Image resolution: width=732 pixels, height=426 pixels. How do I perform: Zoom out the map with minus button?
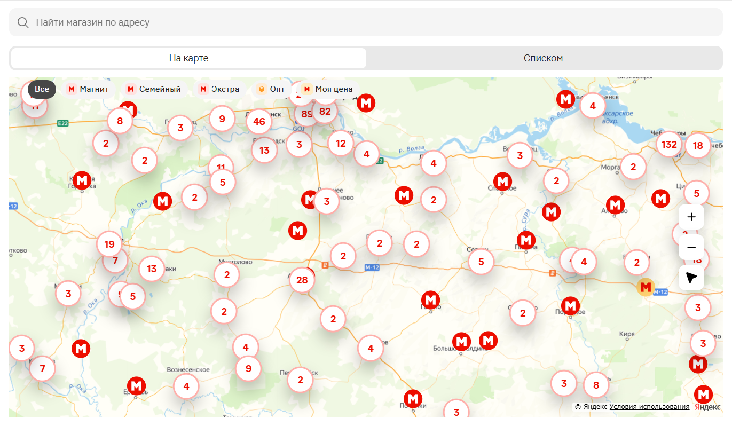pos(691,247)
